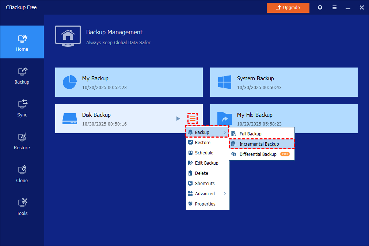This screenshot has width=369, height=246.
Task: Choose Edit Backup menu entry
Action: pos(207,163)
